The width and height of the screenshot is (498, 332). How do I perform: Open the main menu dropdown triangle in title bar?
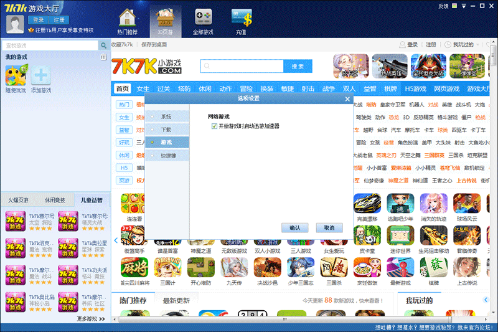click(464, 6)
